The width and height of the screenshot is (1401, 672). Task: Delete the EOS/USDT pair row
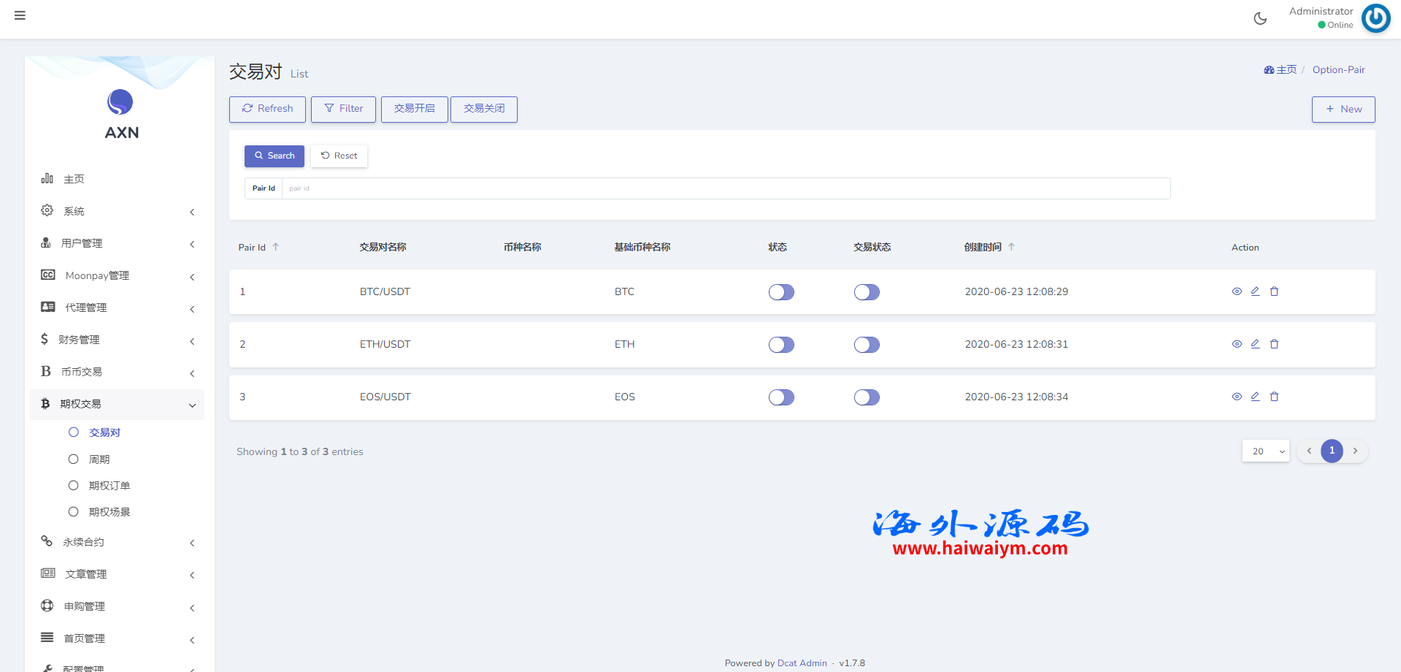1274,397
